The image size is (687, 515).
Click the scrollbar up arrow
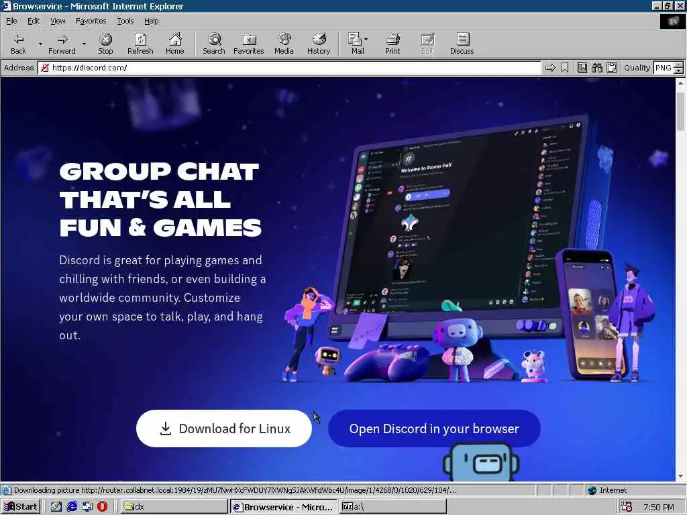click(680, 82)
